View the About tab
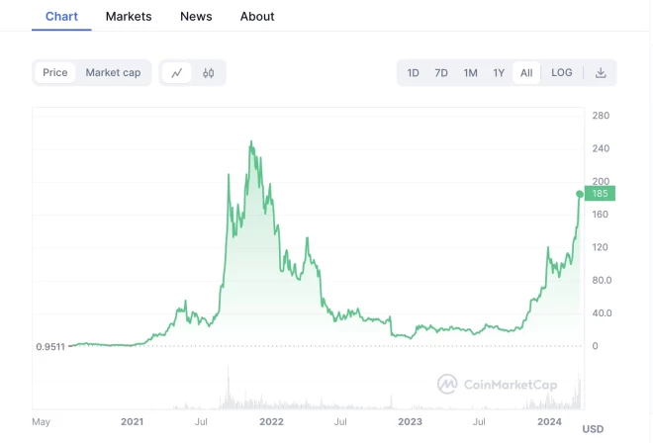 [x=257, y=16]
